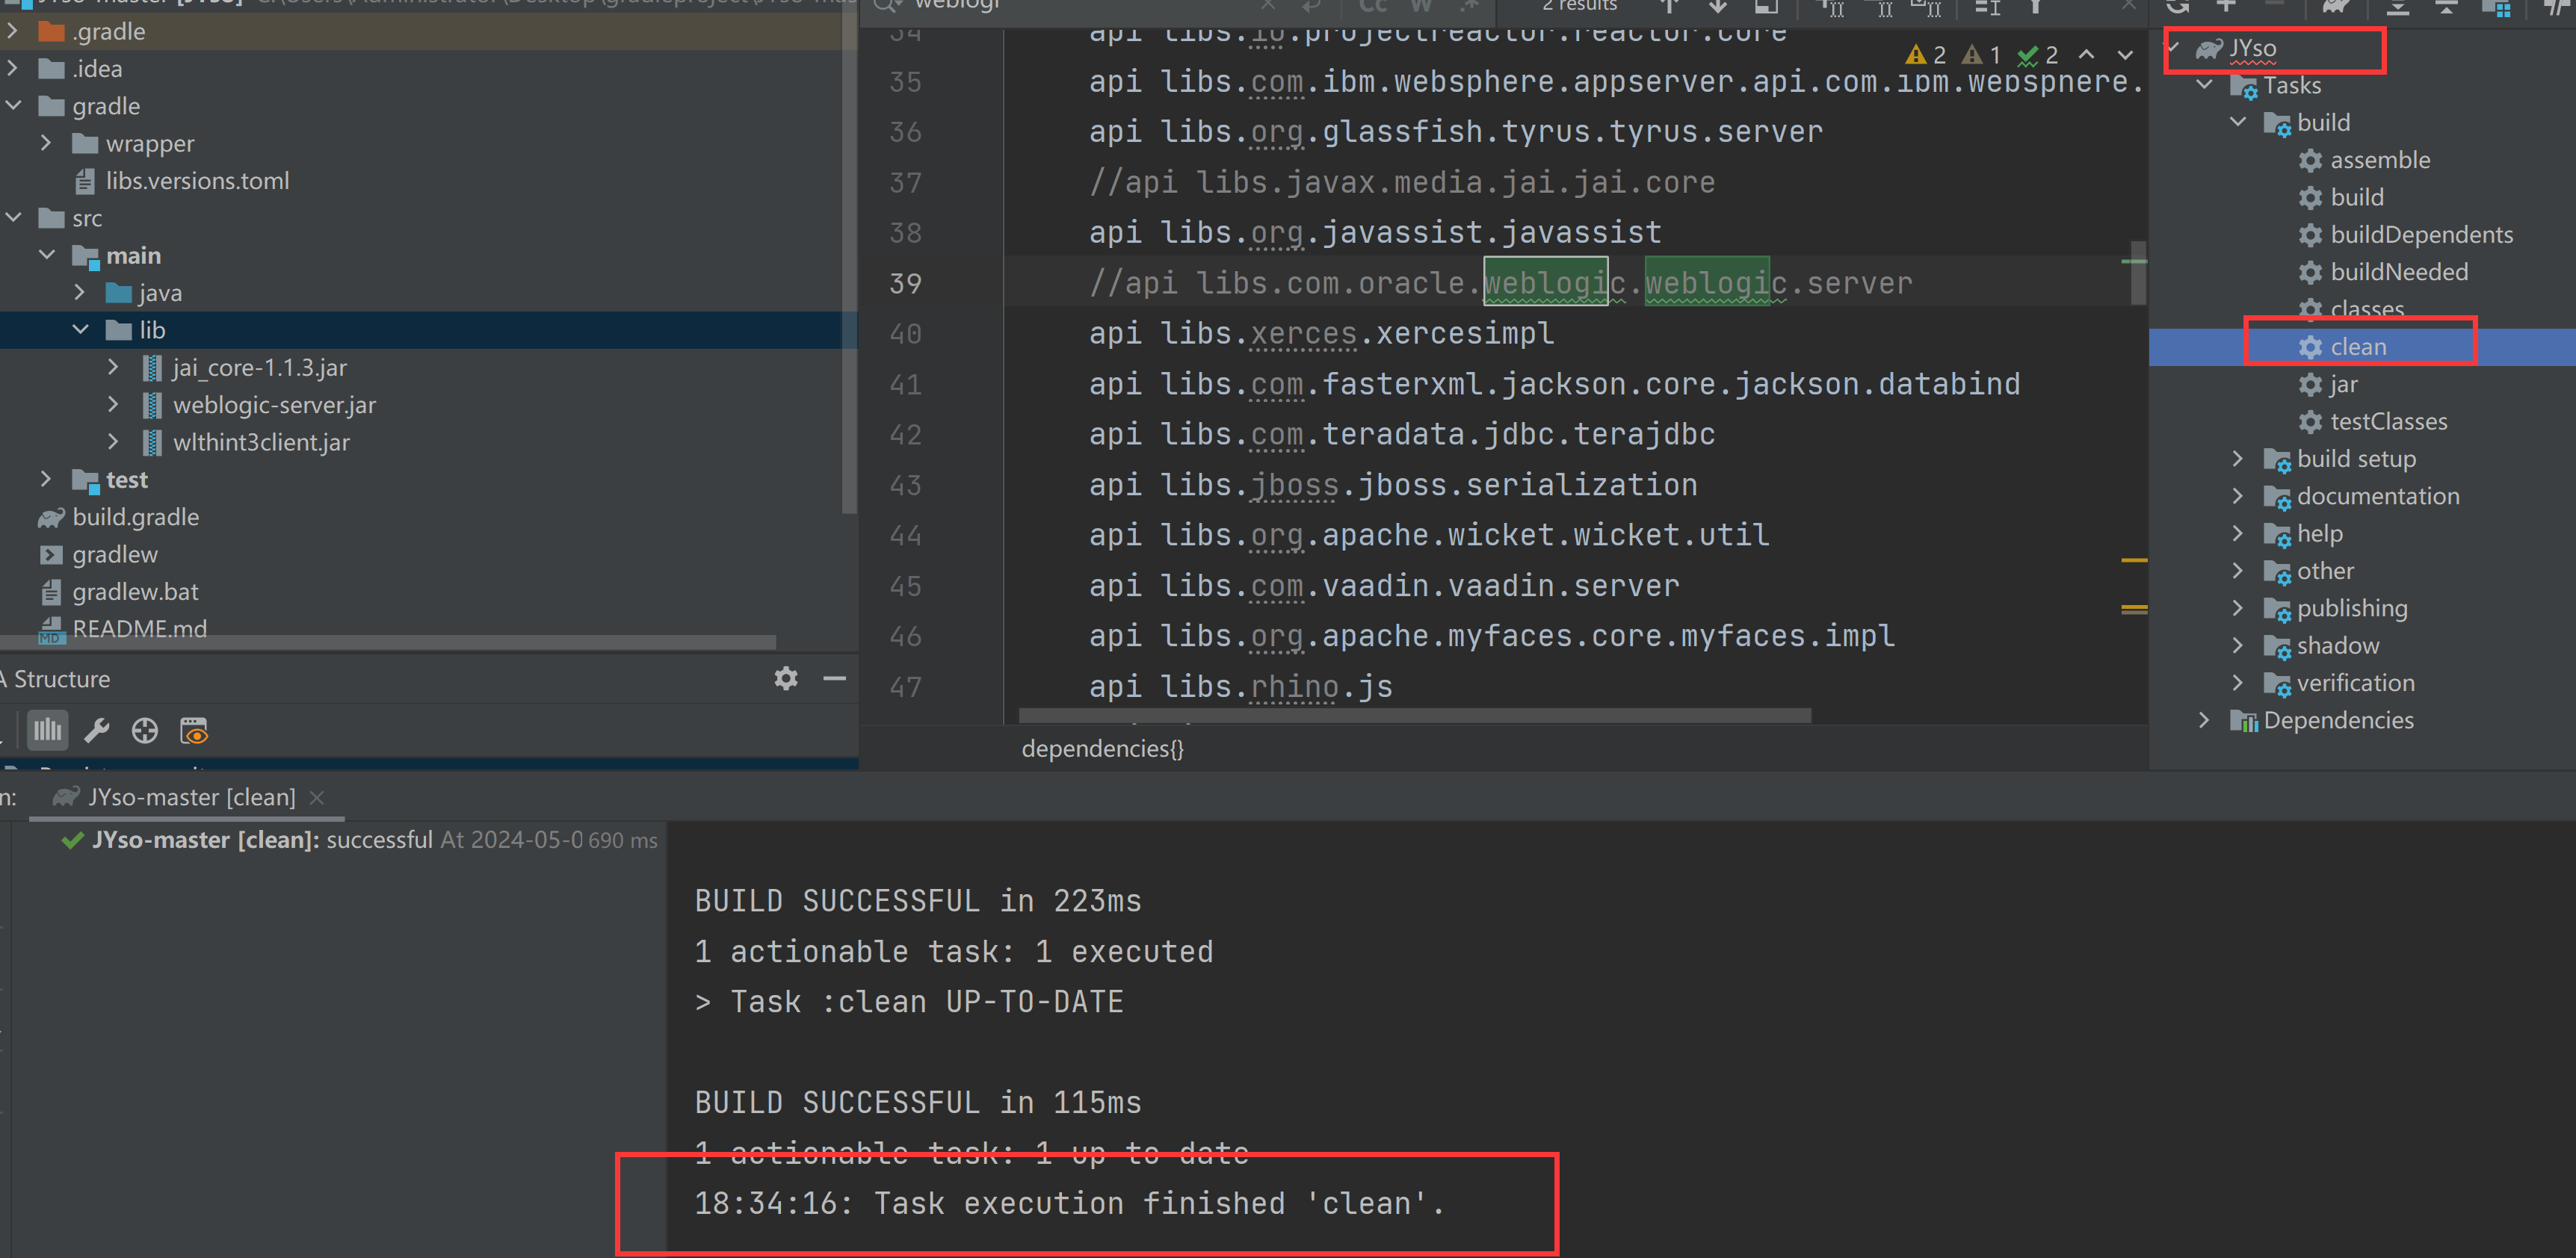This screenshot has width=2576, height=1258.
Task: Select the build Gradle task
Action: pyautogui.click(x=2356, y=197)
